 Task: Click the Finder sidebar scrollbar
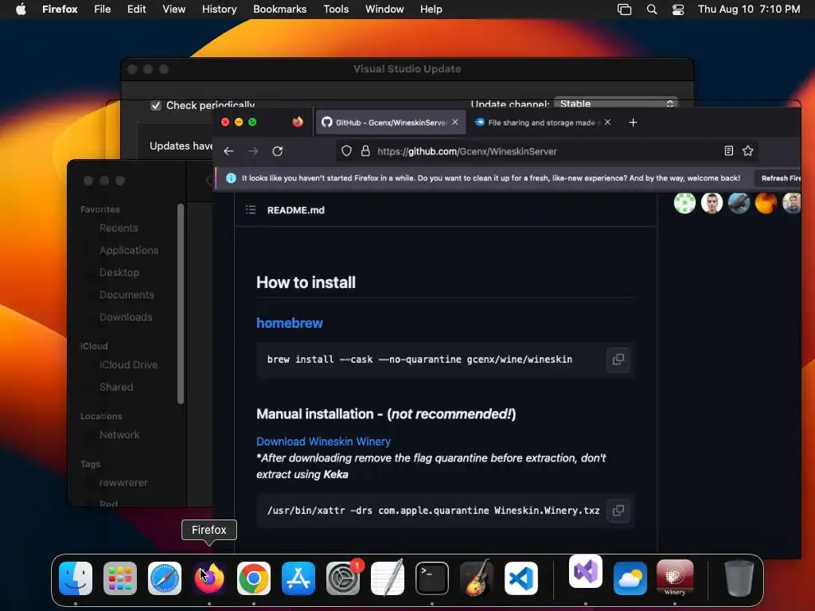point(181,304)
